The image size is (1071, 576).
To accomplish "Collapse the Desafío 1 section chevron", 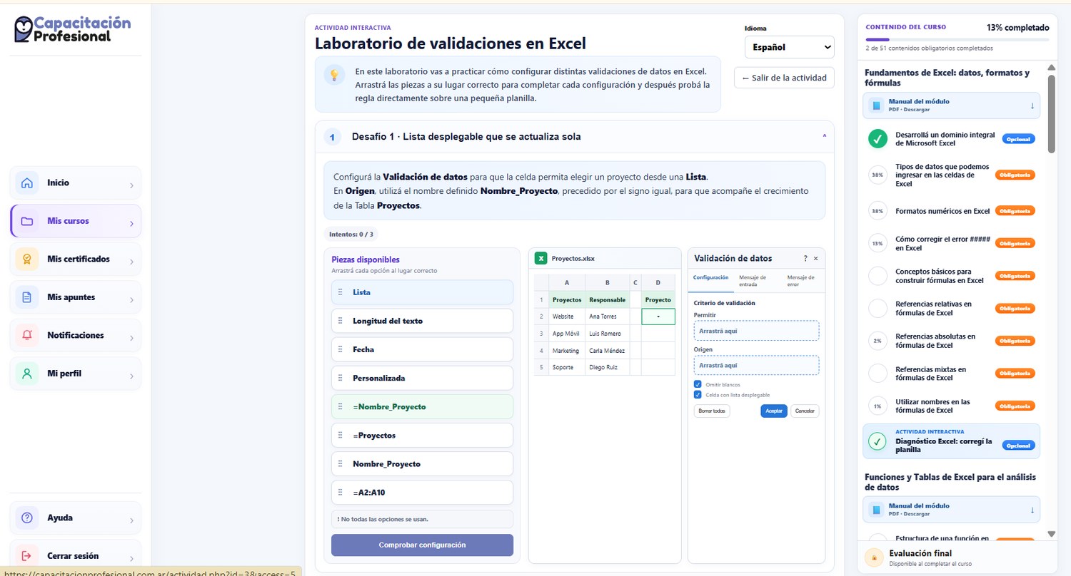I will (825, 136).
